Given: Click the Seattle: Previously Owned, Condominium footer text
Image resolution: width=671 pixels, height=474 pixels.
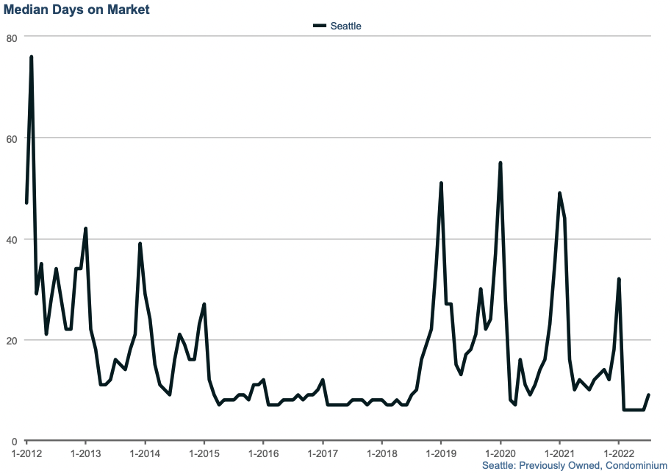Looking at the screenshot, I should click(574, 466).
